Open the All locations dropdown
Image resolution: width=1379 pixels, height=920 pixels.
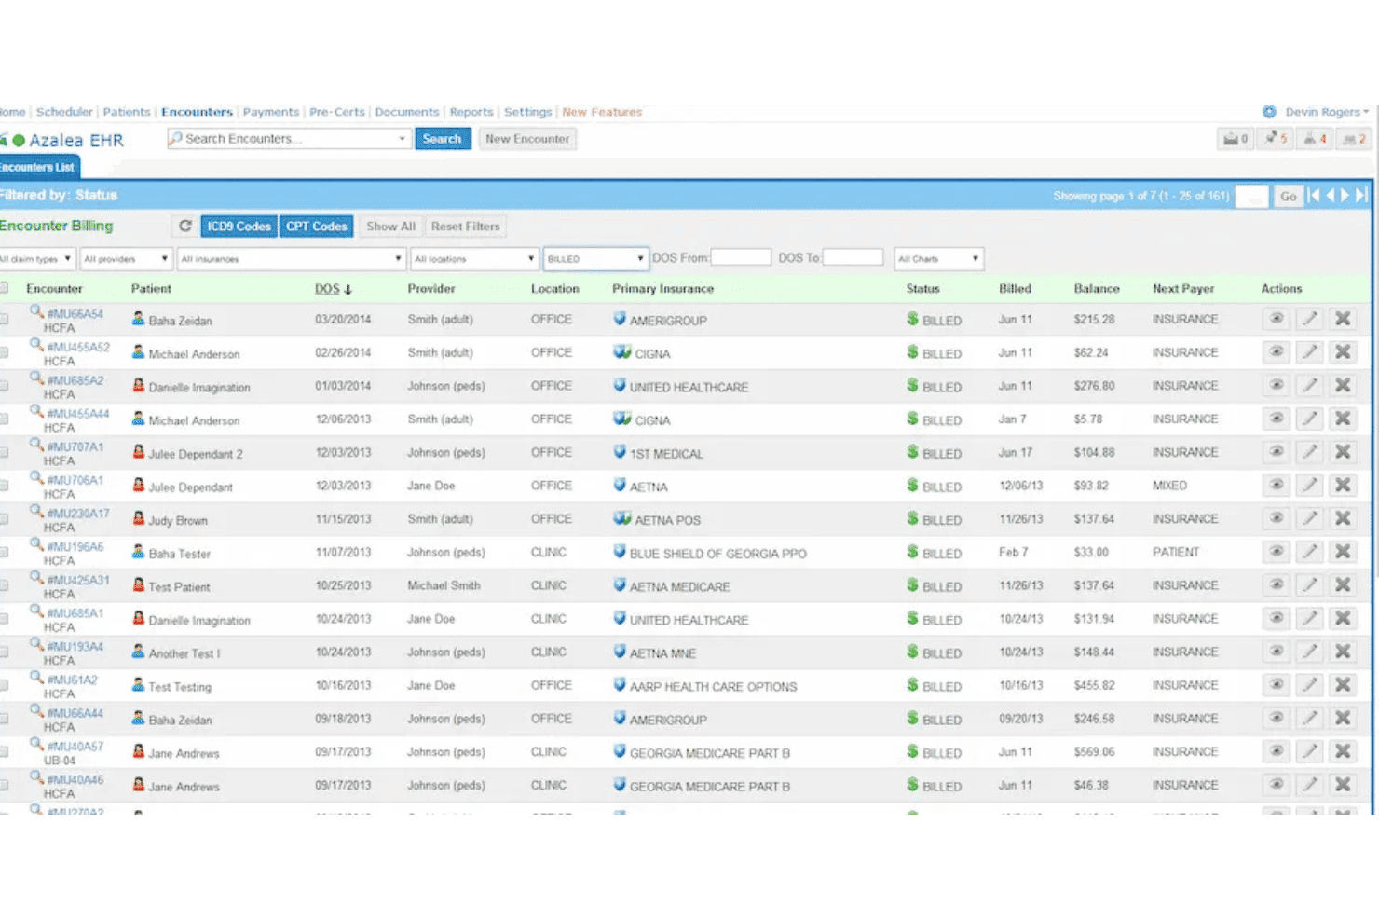click(474, 259)
